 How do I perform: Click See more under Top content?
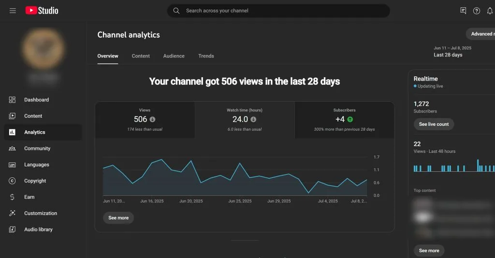429,250
